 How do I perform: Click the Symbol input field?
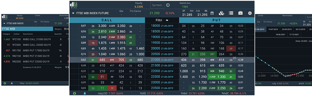(x=157, y=5)
